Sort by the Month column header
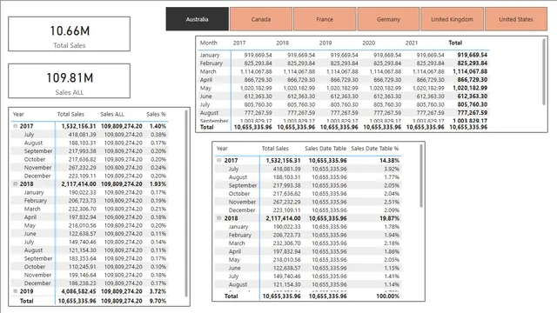Screen dimensions: 557x313 (x=209, y=43)
